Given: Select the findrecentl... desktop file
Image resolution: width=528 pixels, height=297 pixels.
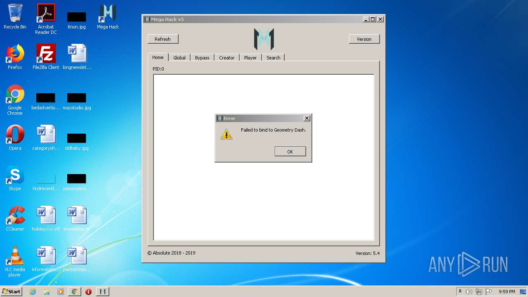Looking at the screenshot, I should (x=46, y=181).
